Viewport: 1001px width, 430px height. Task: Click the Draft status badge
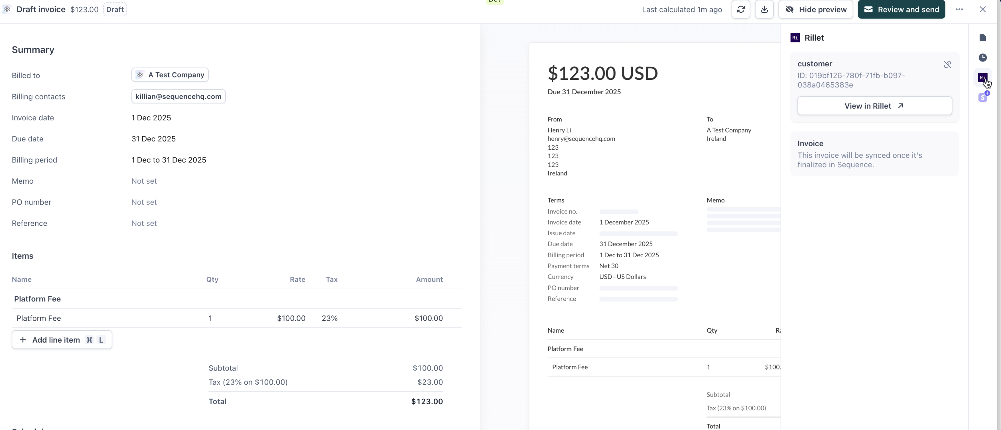(115, 9)
